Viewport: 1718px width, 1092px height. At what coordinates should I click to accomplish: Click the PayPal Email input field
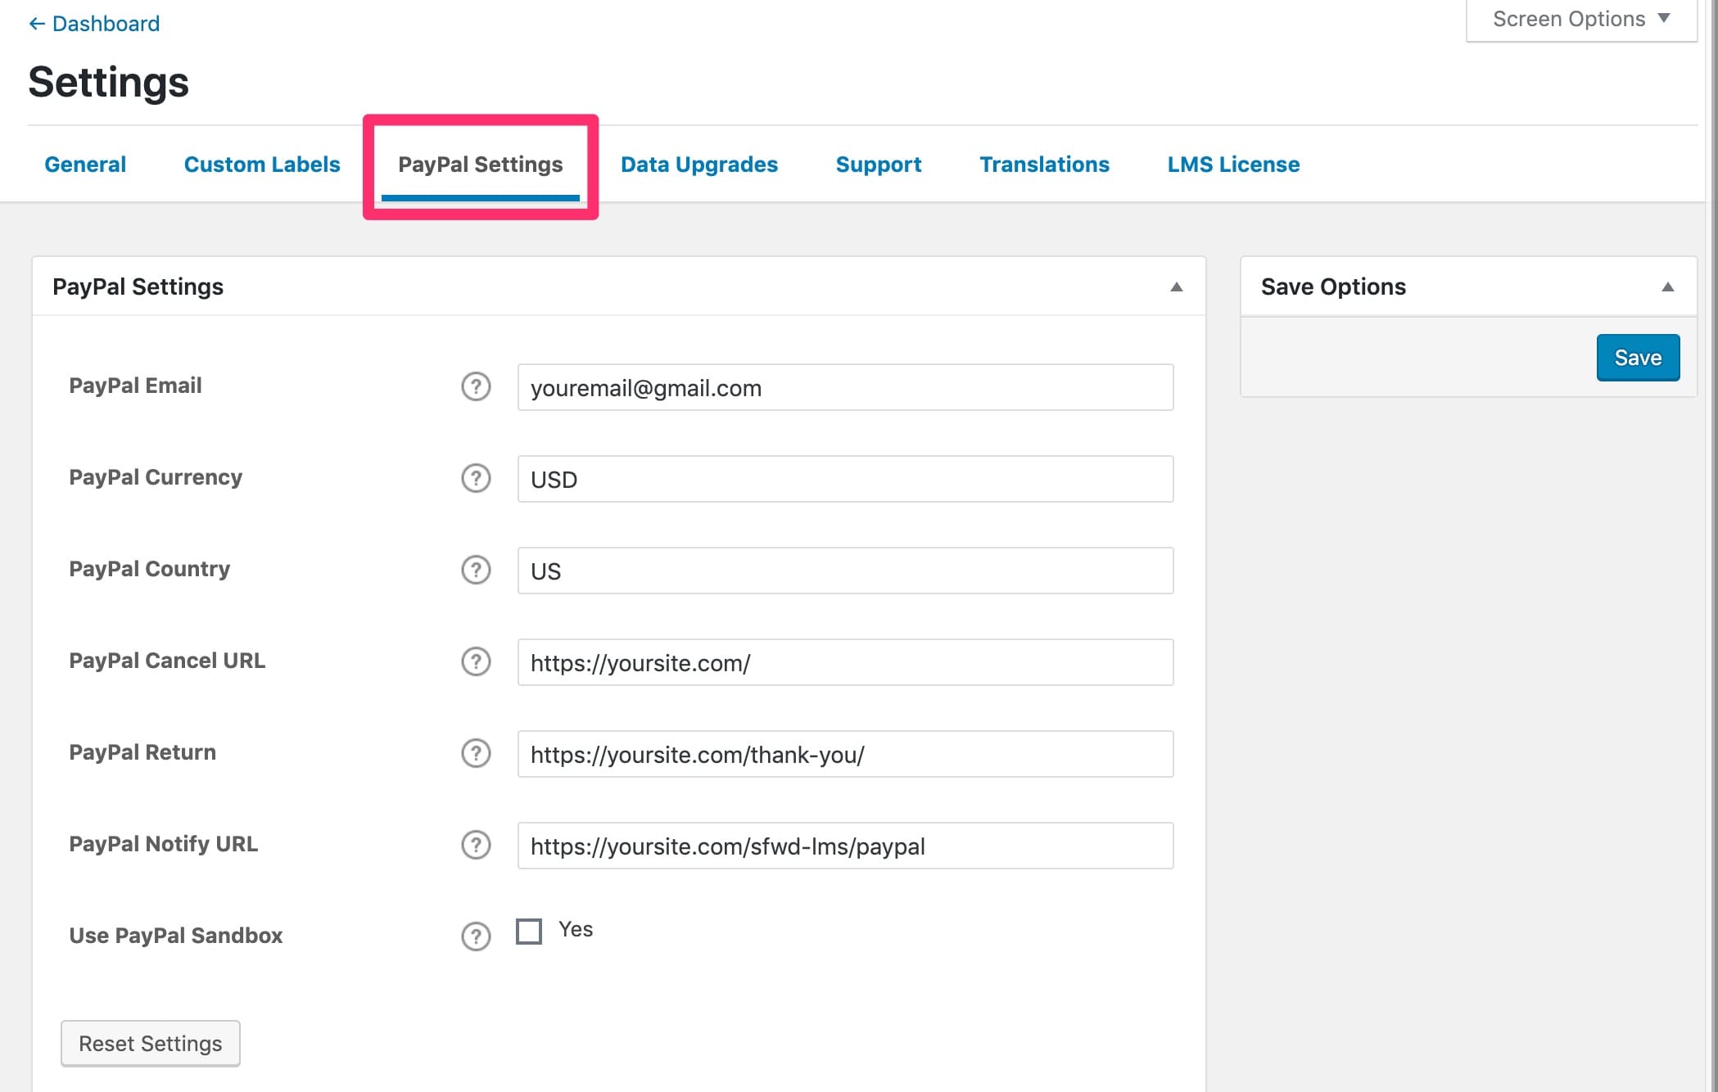click(x=845, y=387)
